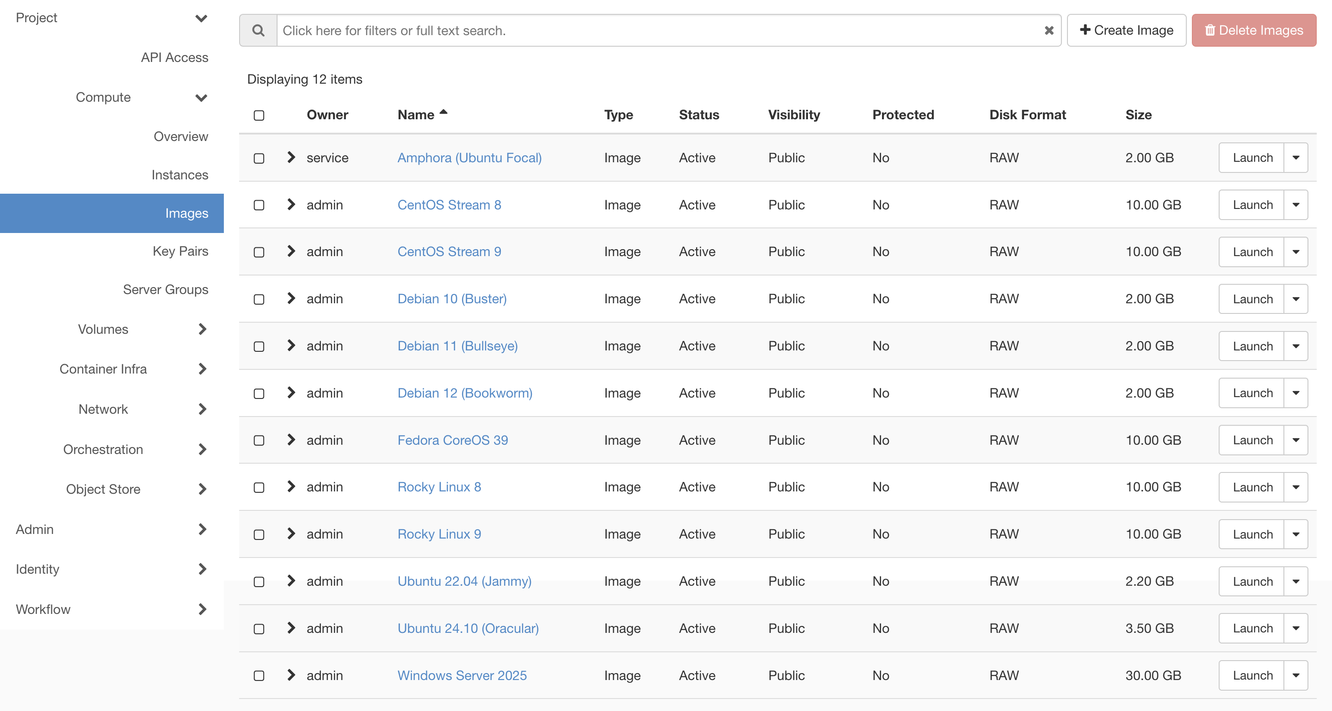Expand details chevron for Rocky Linux 8
This screenshot has height=711, width=1332.
(x=291, y=486)
